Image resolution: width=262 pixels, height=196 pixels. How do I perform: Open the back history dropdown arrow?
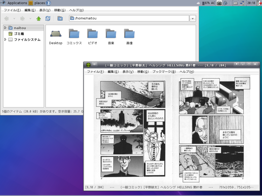click(14, 18)
